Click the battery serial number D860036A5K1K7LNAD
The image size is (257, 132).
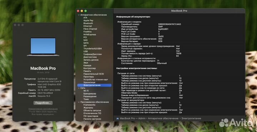pyautogui.click(x=170, y=24)
